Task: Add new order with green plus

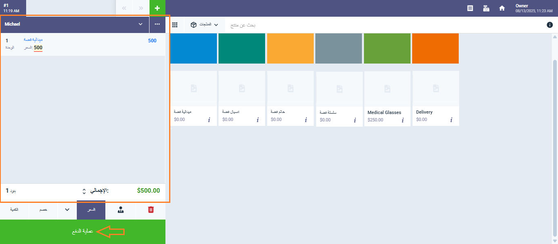Action: [157, 8]
